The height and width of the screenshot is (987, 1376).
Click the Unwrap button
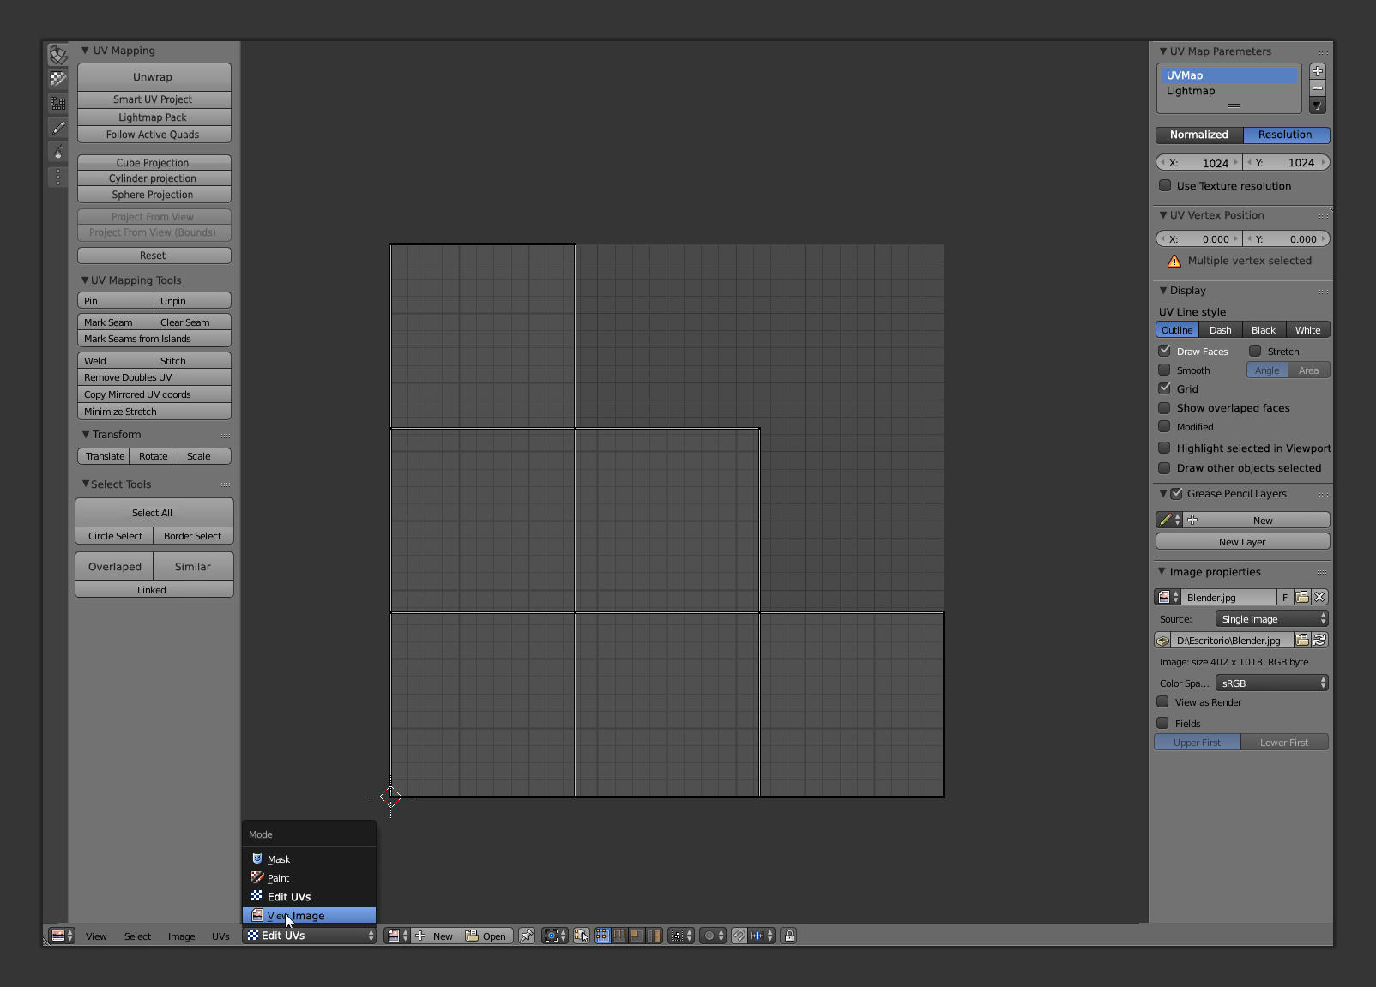click(154, 77)
